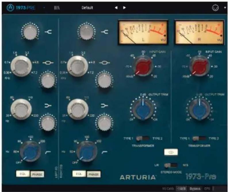Toggle the stereo link button
The height and width of the screenshot is (192, 228).
coord(171,152)
